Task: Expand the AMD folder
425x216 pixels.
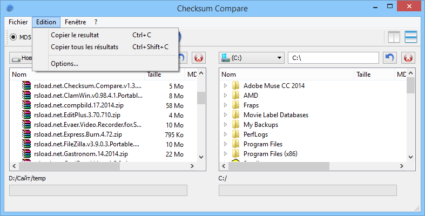Action: coord(225,96)
